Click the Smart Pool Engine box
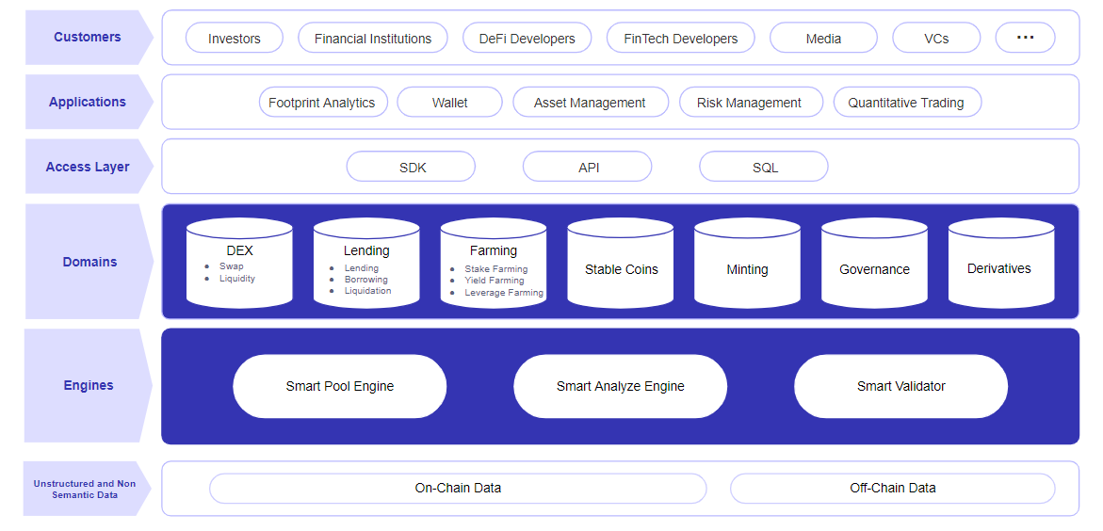Image resolution: width=1103 pixels, height=531 pixels. click(x=340, y=386)
